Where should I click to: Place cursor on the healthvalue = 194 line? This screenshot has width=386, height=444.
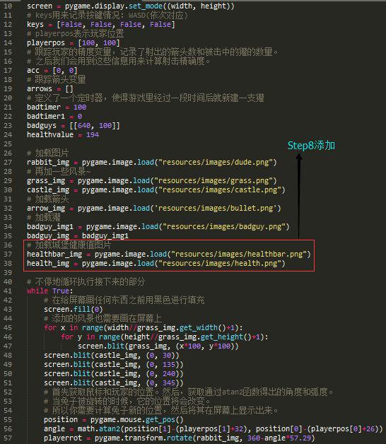tap(63, 134)
